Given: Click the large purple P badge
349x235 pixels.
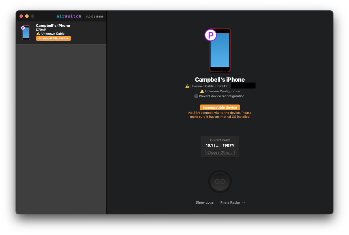Looking at the screenshot, I should pyautogui.click(x=211, y=35).
